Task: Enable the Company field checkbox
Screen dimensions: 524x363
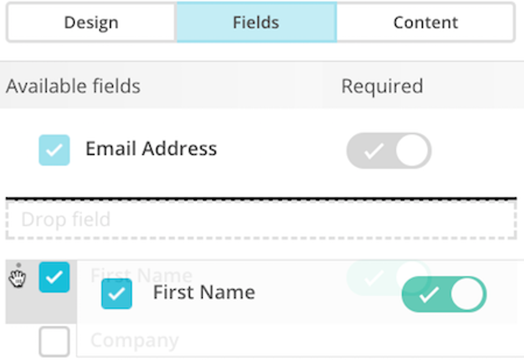Action: pyautogui.click(x=54, y=341)
